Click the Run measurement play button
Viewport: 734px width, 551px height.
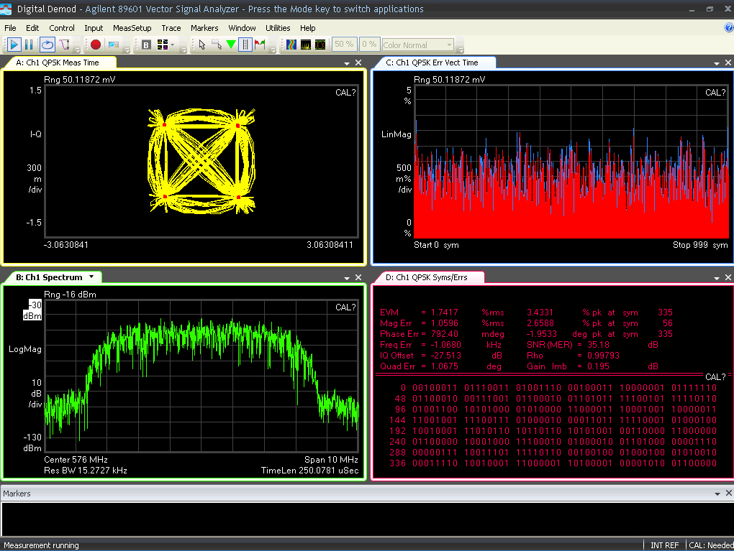tap(14, 45)
